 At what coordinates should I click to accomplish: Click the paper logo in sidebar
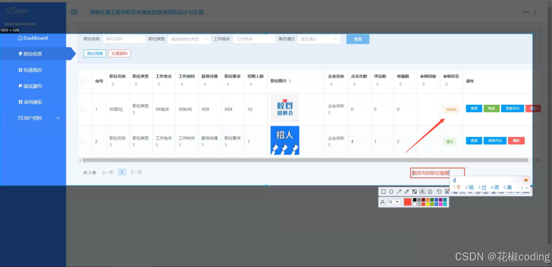pos(17,10)
